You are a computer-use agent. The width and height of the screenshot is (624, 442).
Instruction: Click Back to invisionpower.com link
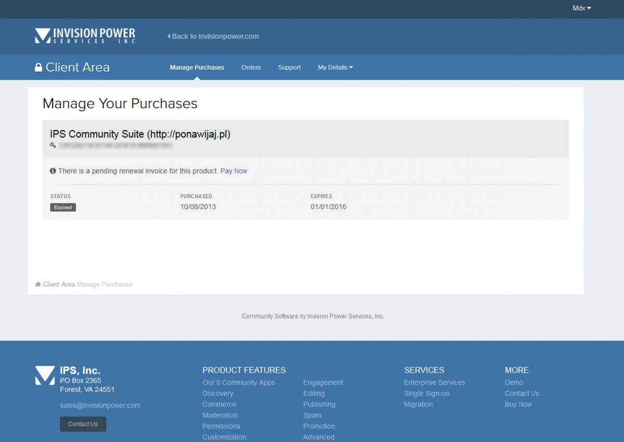click(213, 36)
